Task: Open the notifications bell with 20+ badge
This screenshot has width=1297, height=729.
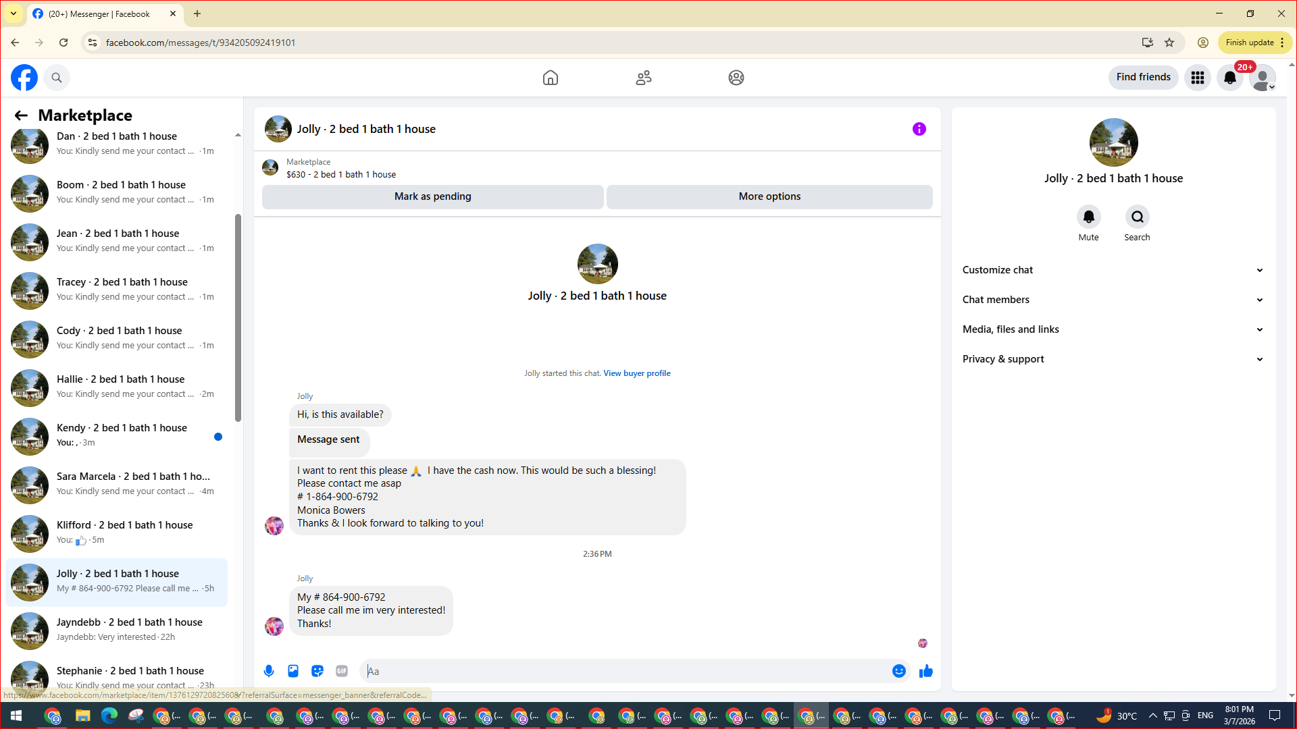Action: tap(1230, 78)
